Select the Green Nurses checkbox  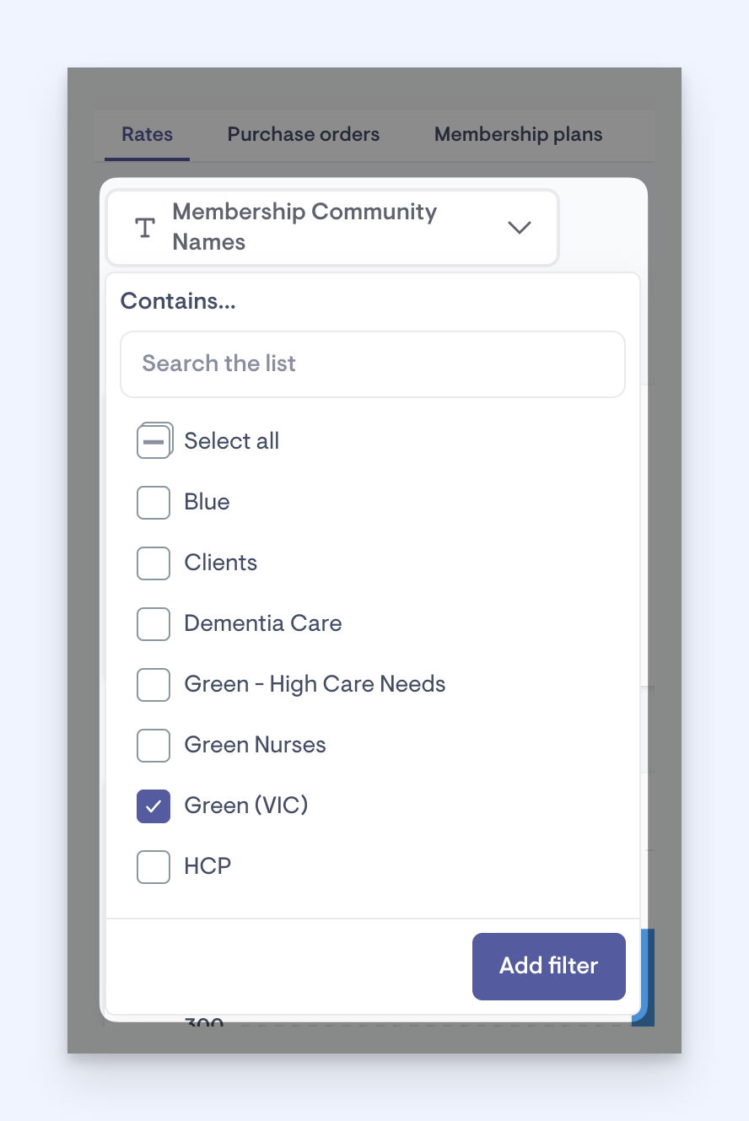point(154,745)
